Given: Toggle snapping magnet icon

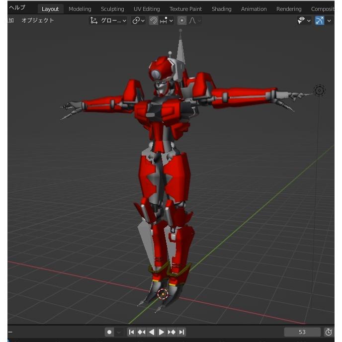Looking at the screenshot, I should click(154, 21).
